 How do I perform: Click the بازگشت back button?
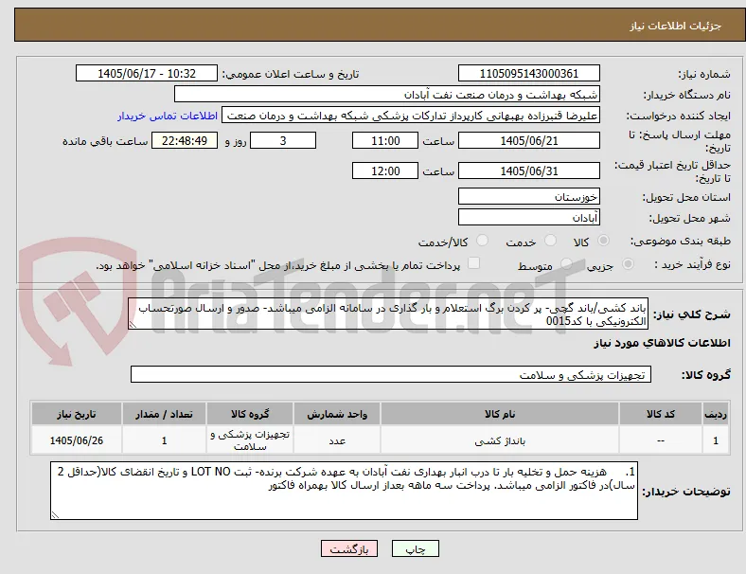349,548
